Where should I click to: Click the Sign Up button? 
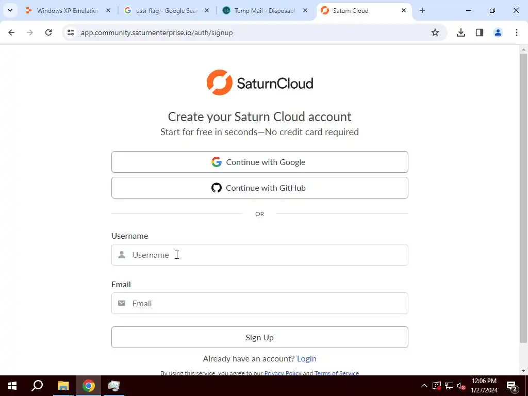[260, 337]
